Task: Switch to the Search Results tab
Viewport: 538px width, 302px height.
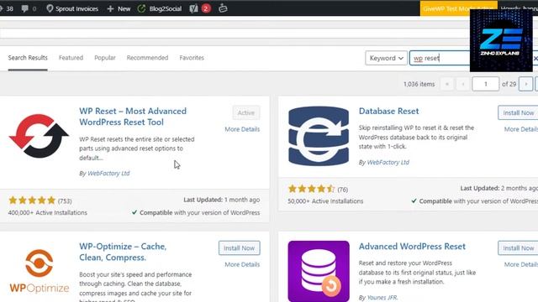Action: point(28,58)
